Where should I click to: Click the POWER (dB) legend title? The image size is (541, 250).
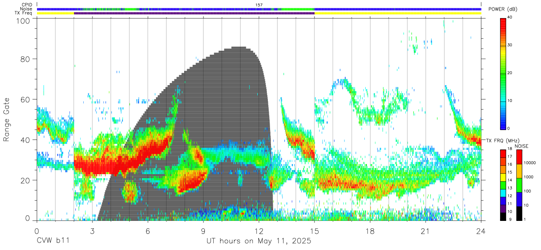click(x=503, y=9)
